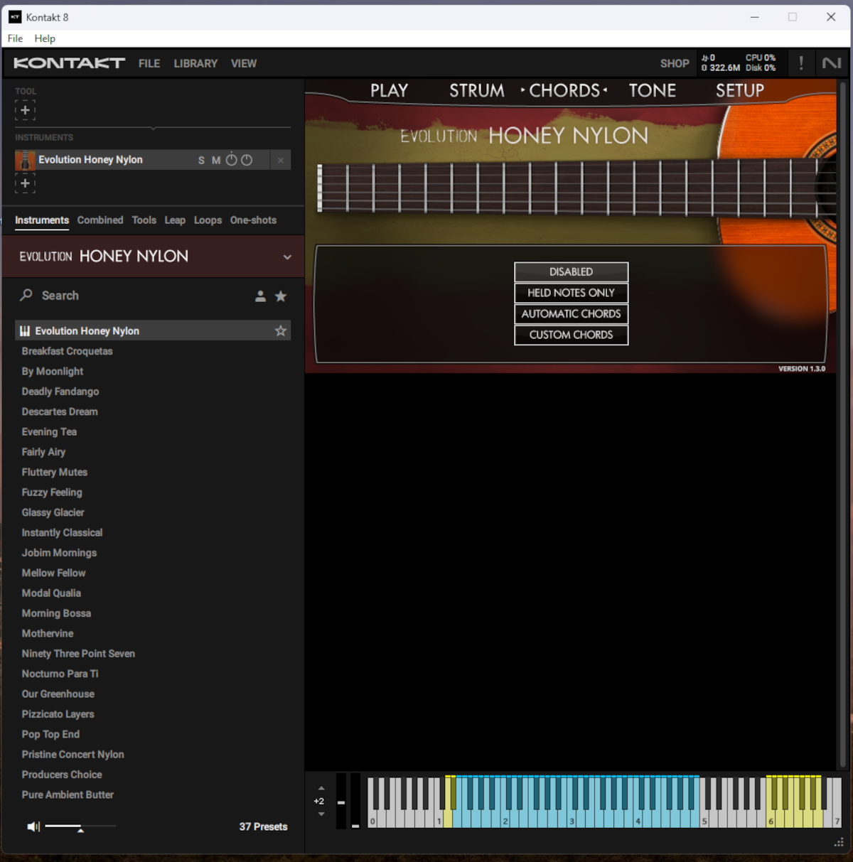Open the LIBRARY menu

coord(195,63)
